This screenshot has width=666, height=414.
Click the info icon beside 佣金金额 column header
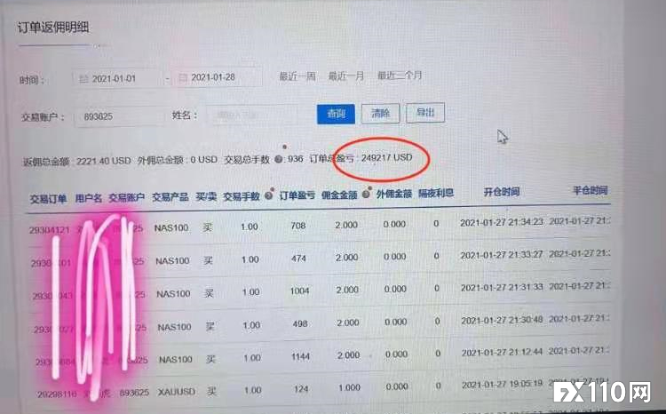[x=366, y=195]
